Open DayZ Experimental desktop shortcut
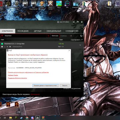 33,5
